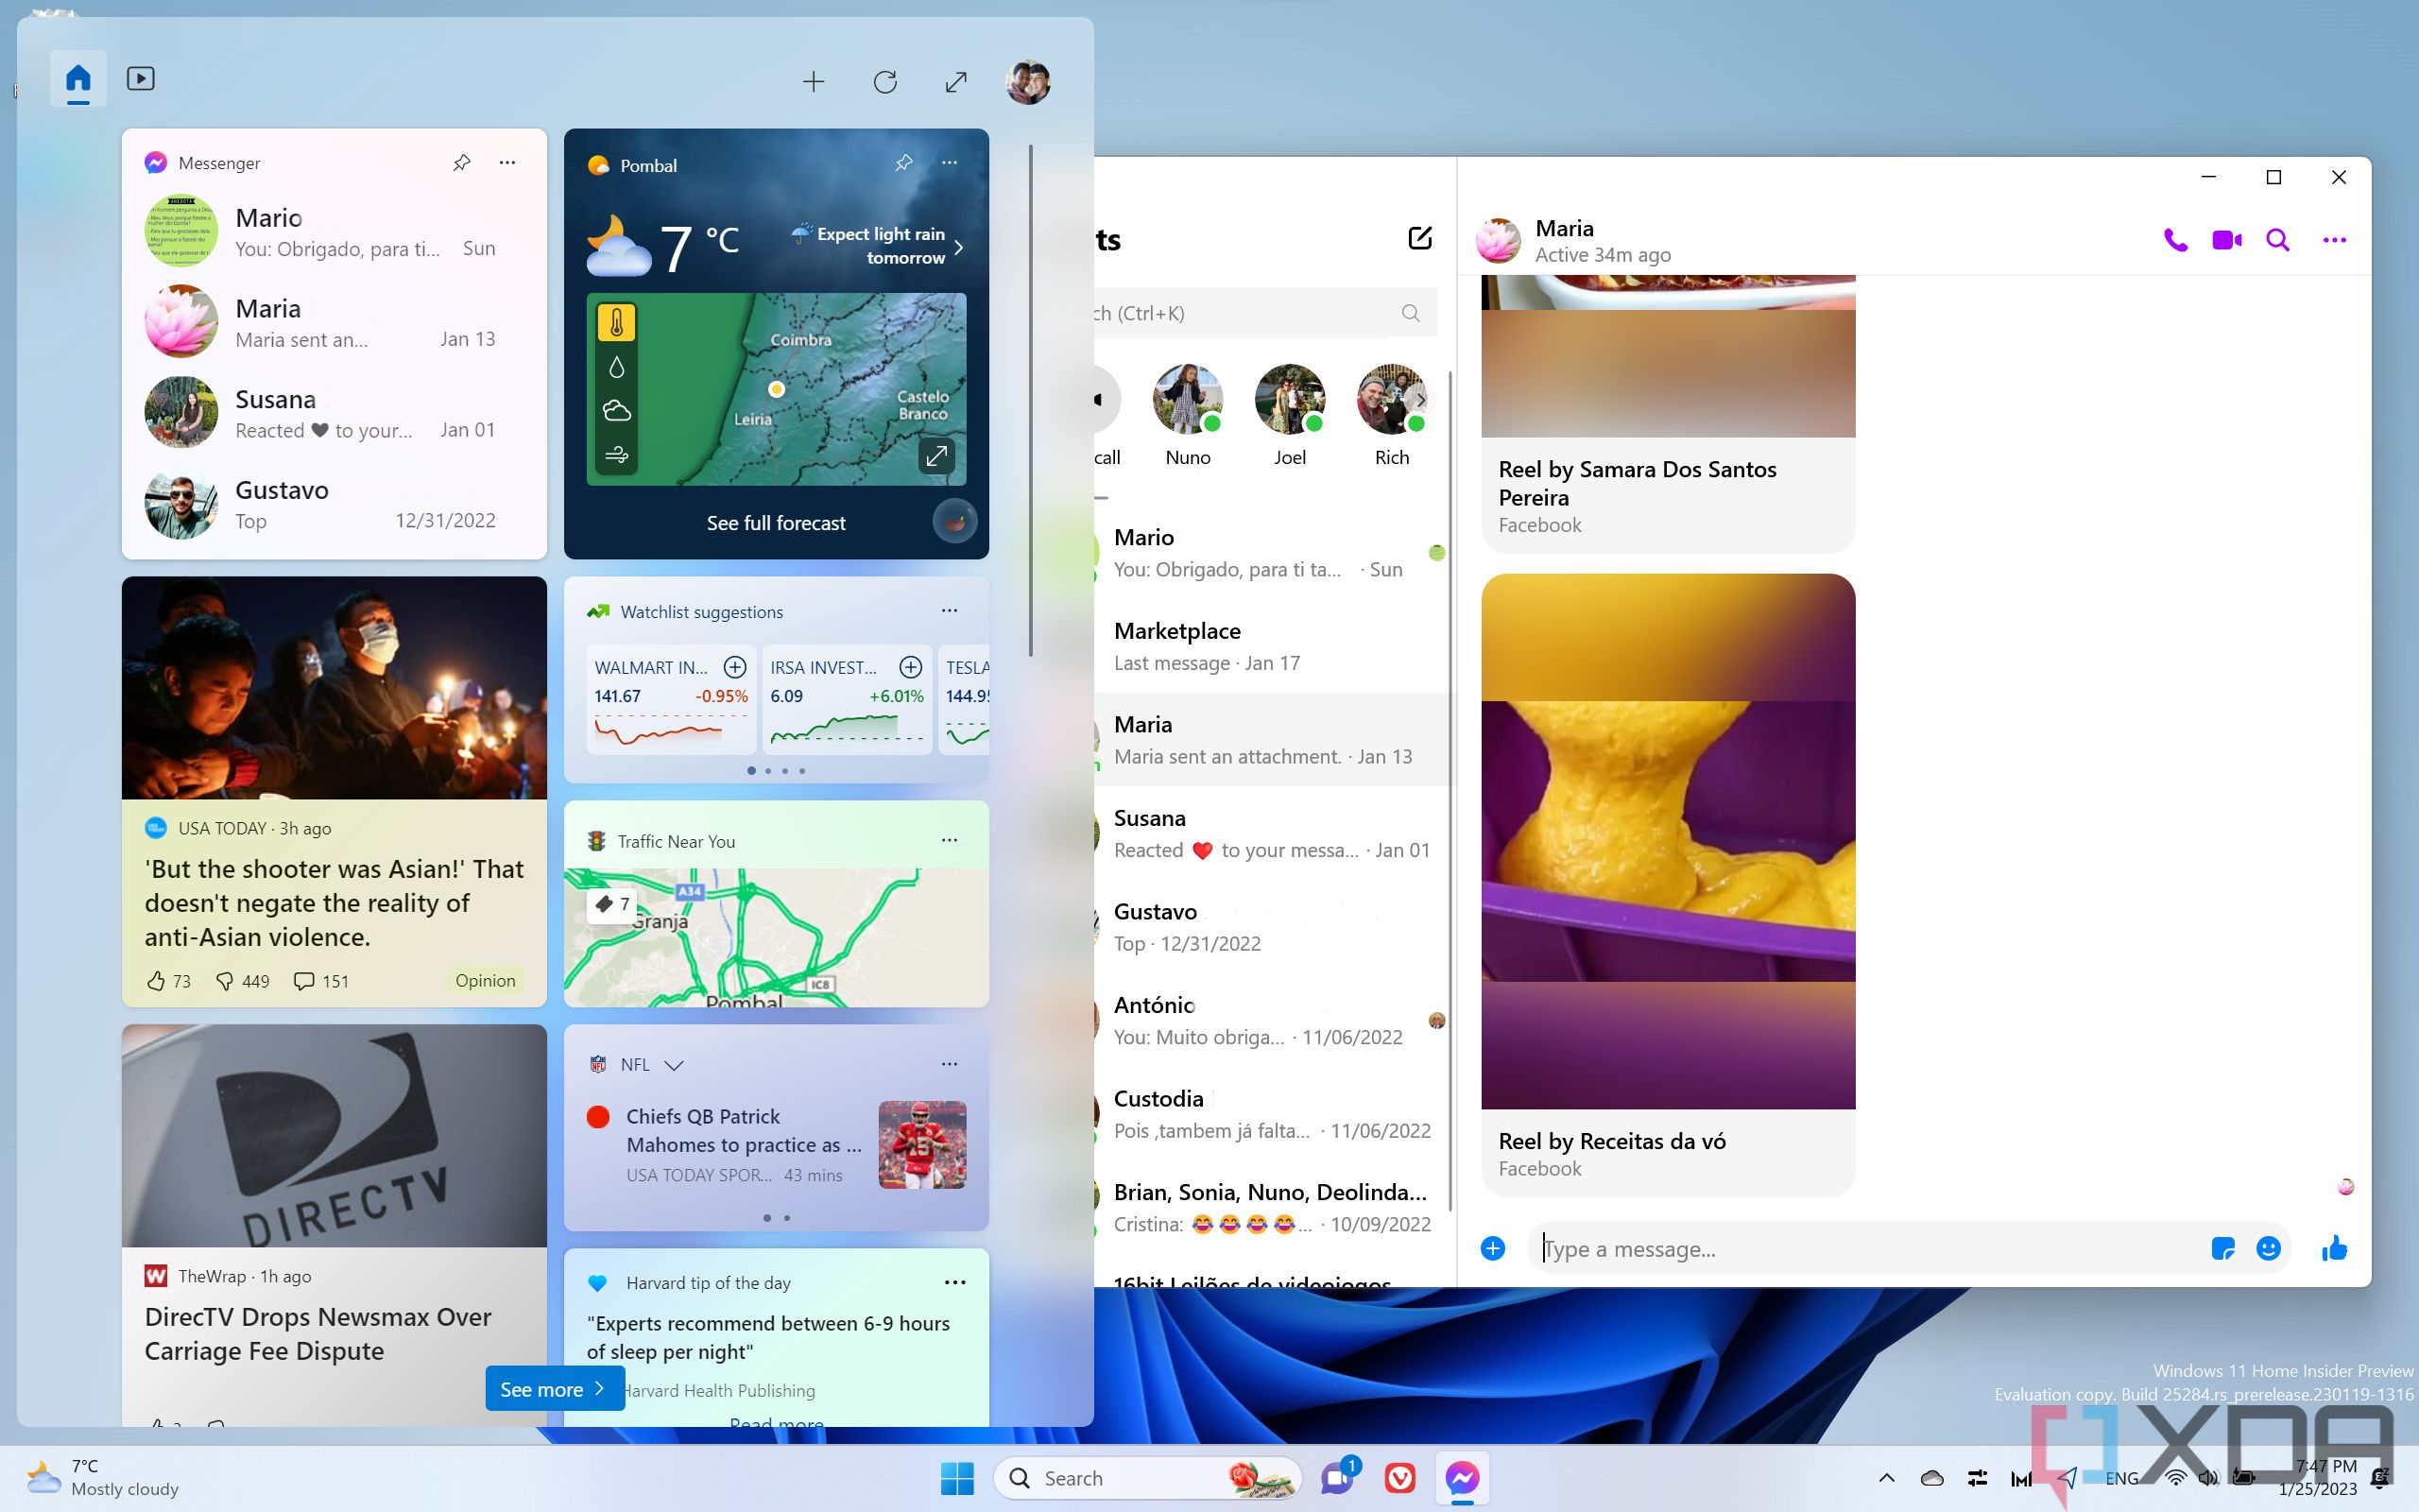Expand the NFL league dropdown
This screenshot has width=2419, height=1512.
pyautogui.click(x=676, y=1064)
